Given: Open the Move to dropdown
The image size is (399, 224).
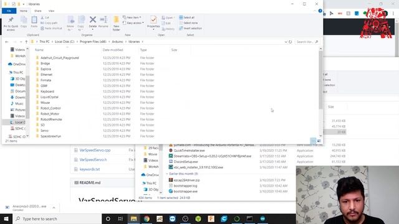Looking at the screenshot, I should [x=70, y=24].
